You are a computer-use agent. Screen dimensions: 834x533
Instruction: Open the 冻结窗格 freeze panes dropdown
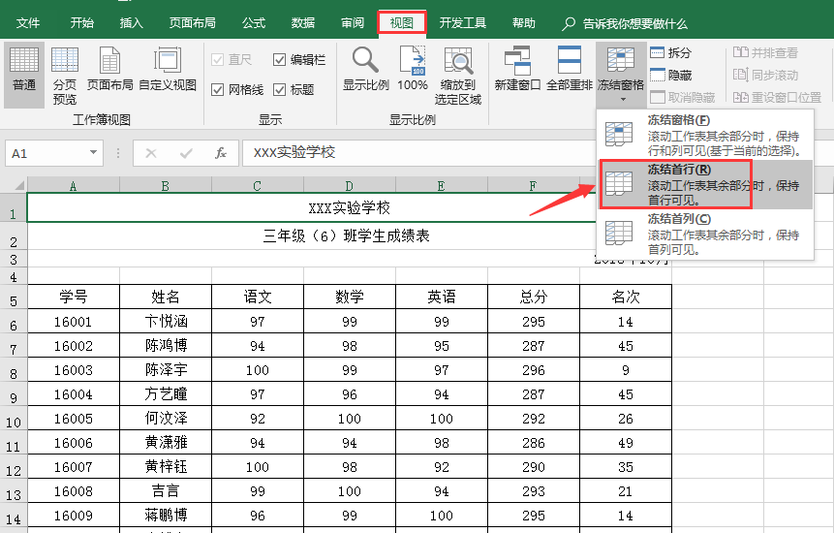click(x=621, y=75)
